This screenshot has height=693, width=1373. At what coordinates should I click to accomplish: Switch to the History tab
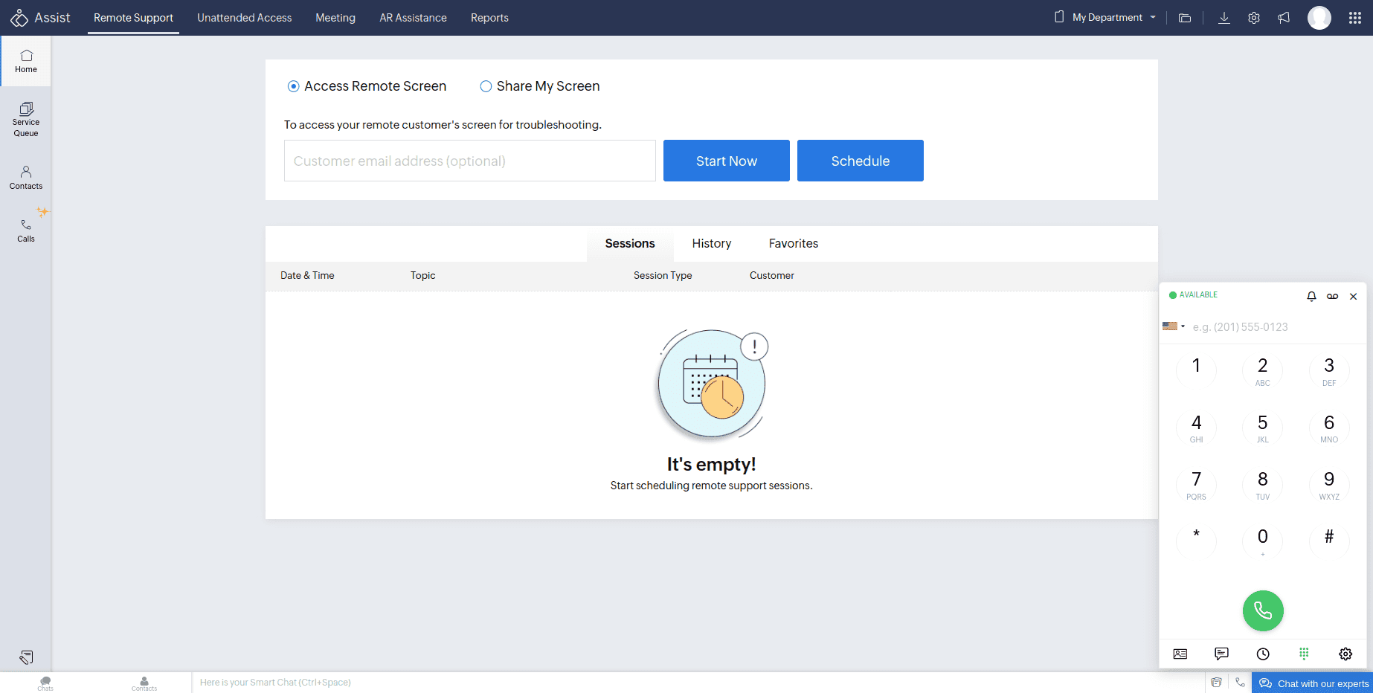711,244
